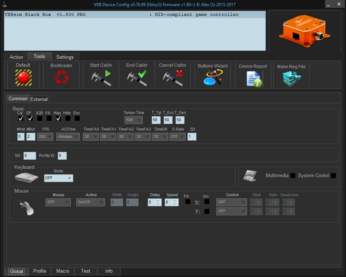
Task: Generate a Device Report
Action: (x=254, y=79)
